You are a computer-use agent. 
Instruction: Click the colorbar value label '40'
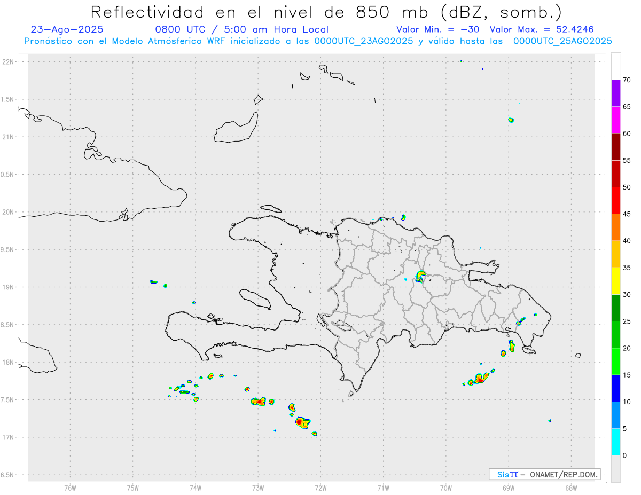pos(627,241)
